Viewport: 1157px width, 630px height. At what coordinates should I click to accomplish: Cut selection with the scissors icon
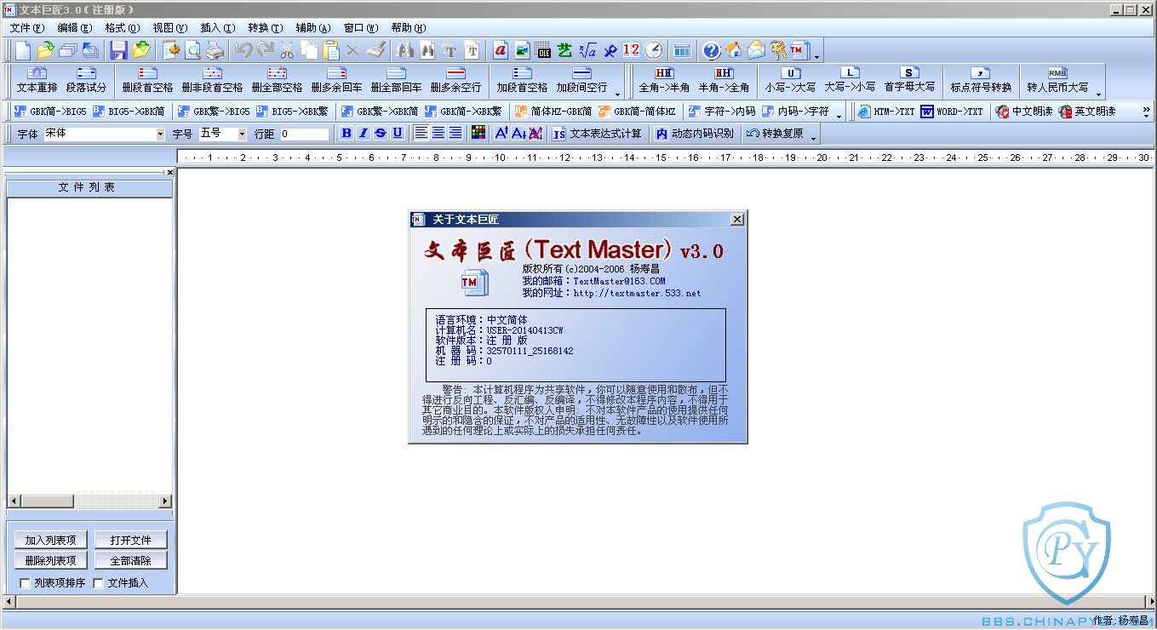point(287,50)
